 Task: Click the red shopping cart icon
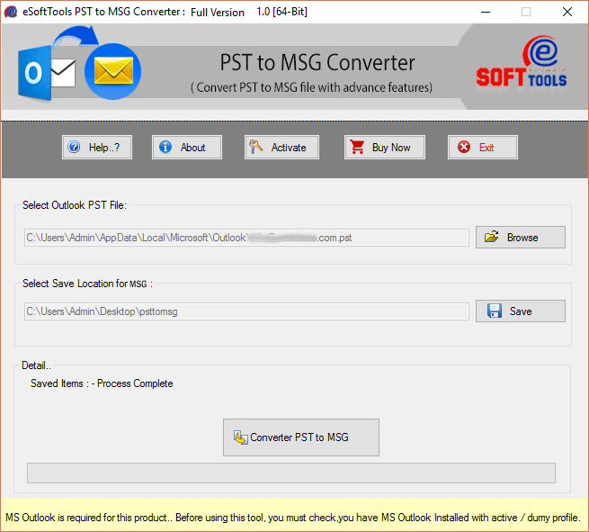pyautogui.click(x=357, y=147)
